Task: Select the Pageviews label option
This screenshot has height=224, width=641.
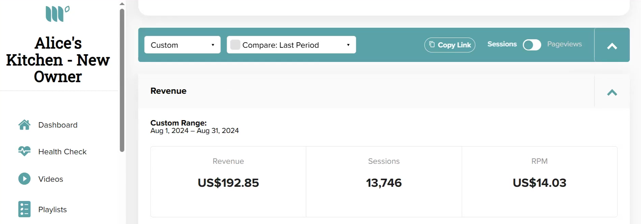Action: point(564,44)
